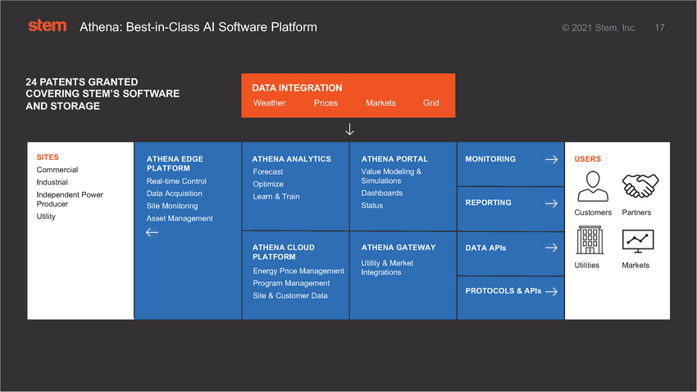Click the Markets chart monitor icon
Screen dimensions: 697x392
pyautogui.click(x=637, y=241)
